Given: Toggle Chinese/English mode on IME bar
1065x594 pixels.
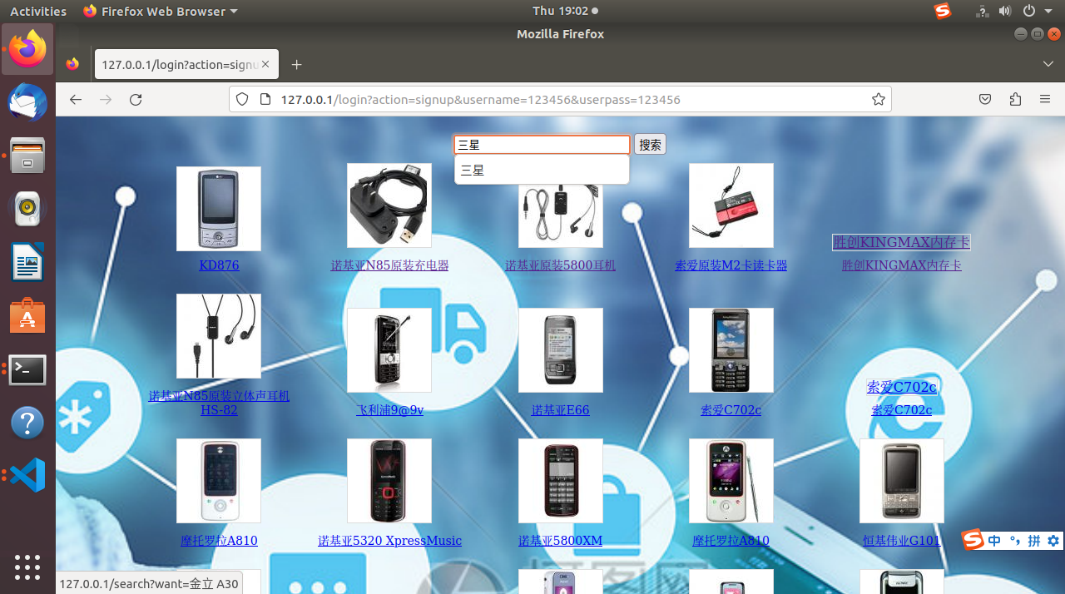Looking at the screenshot, I should (995, 541).
